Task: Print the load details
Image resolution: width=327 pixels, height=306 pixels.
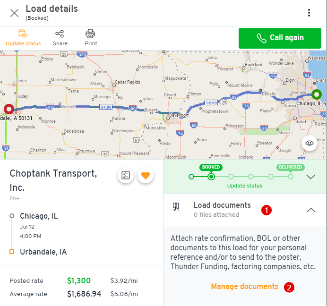Action: tap(91, 38)
